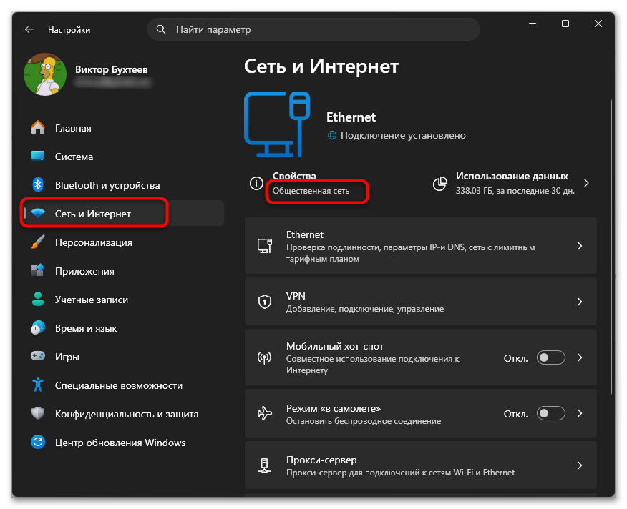Image resolution: width=627 pixels, height=509 pixels.
Task: Select Сеть и Интернет in sidebar
Action: 123,214
